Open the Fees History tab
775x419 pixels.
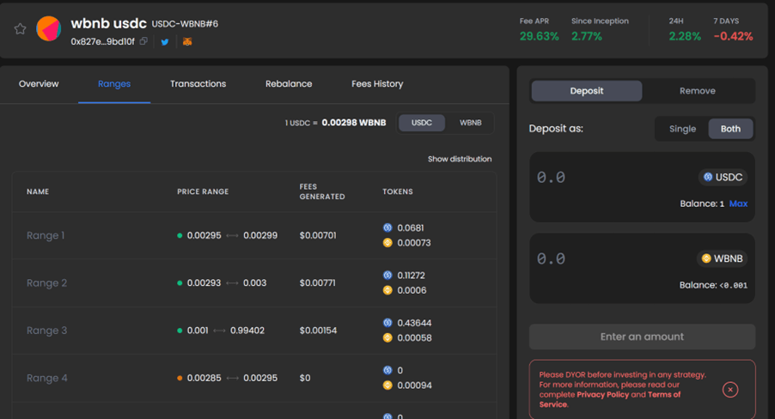(x=377, y=84)
